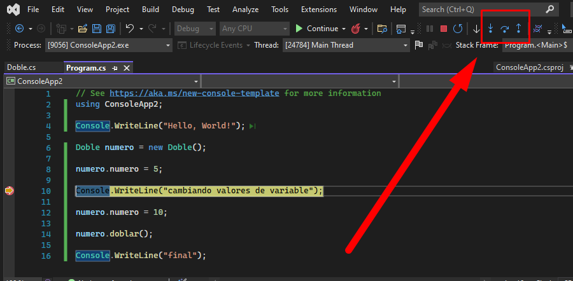Click the breakpoint margin arrow at line 10
The image size is (573, 281).
pyautogui.click(x=9, y=191)
